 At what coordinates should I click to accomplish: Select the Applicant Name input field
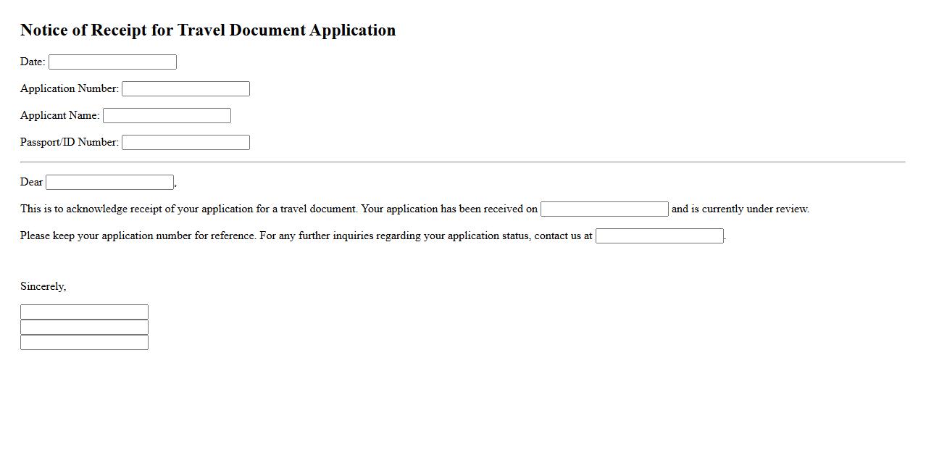(167, 116)
